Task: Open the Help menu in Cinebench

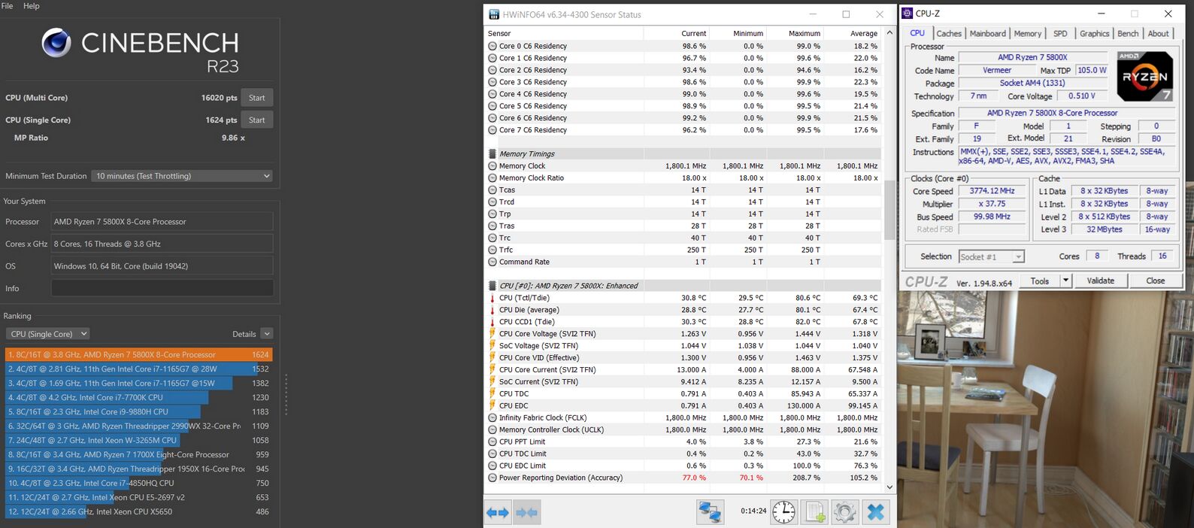Action: pyautogui.click(x=32, y=6)
